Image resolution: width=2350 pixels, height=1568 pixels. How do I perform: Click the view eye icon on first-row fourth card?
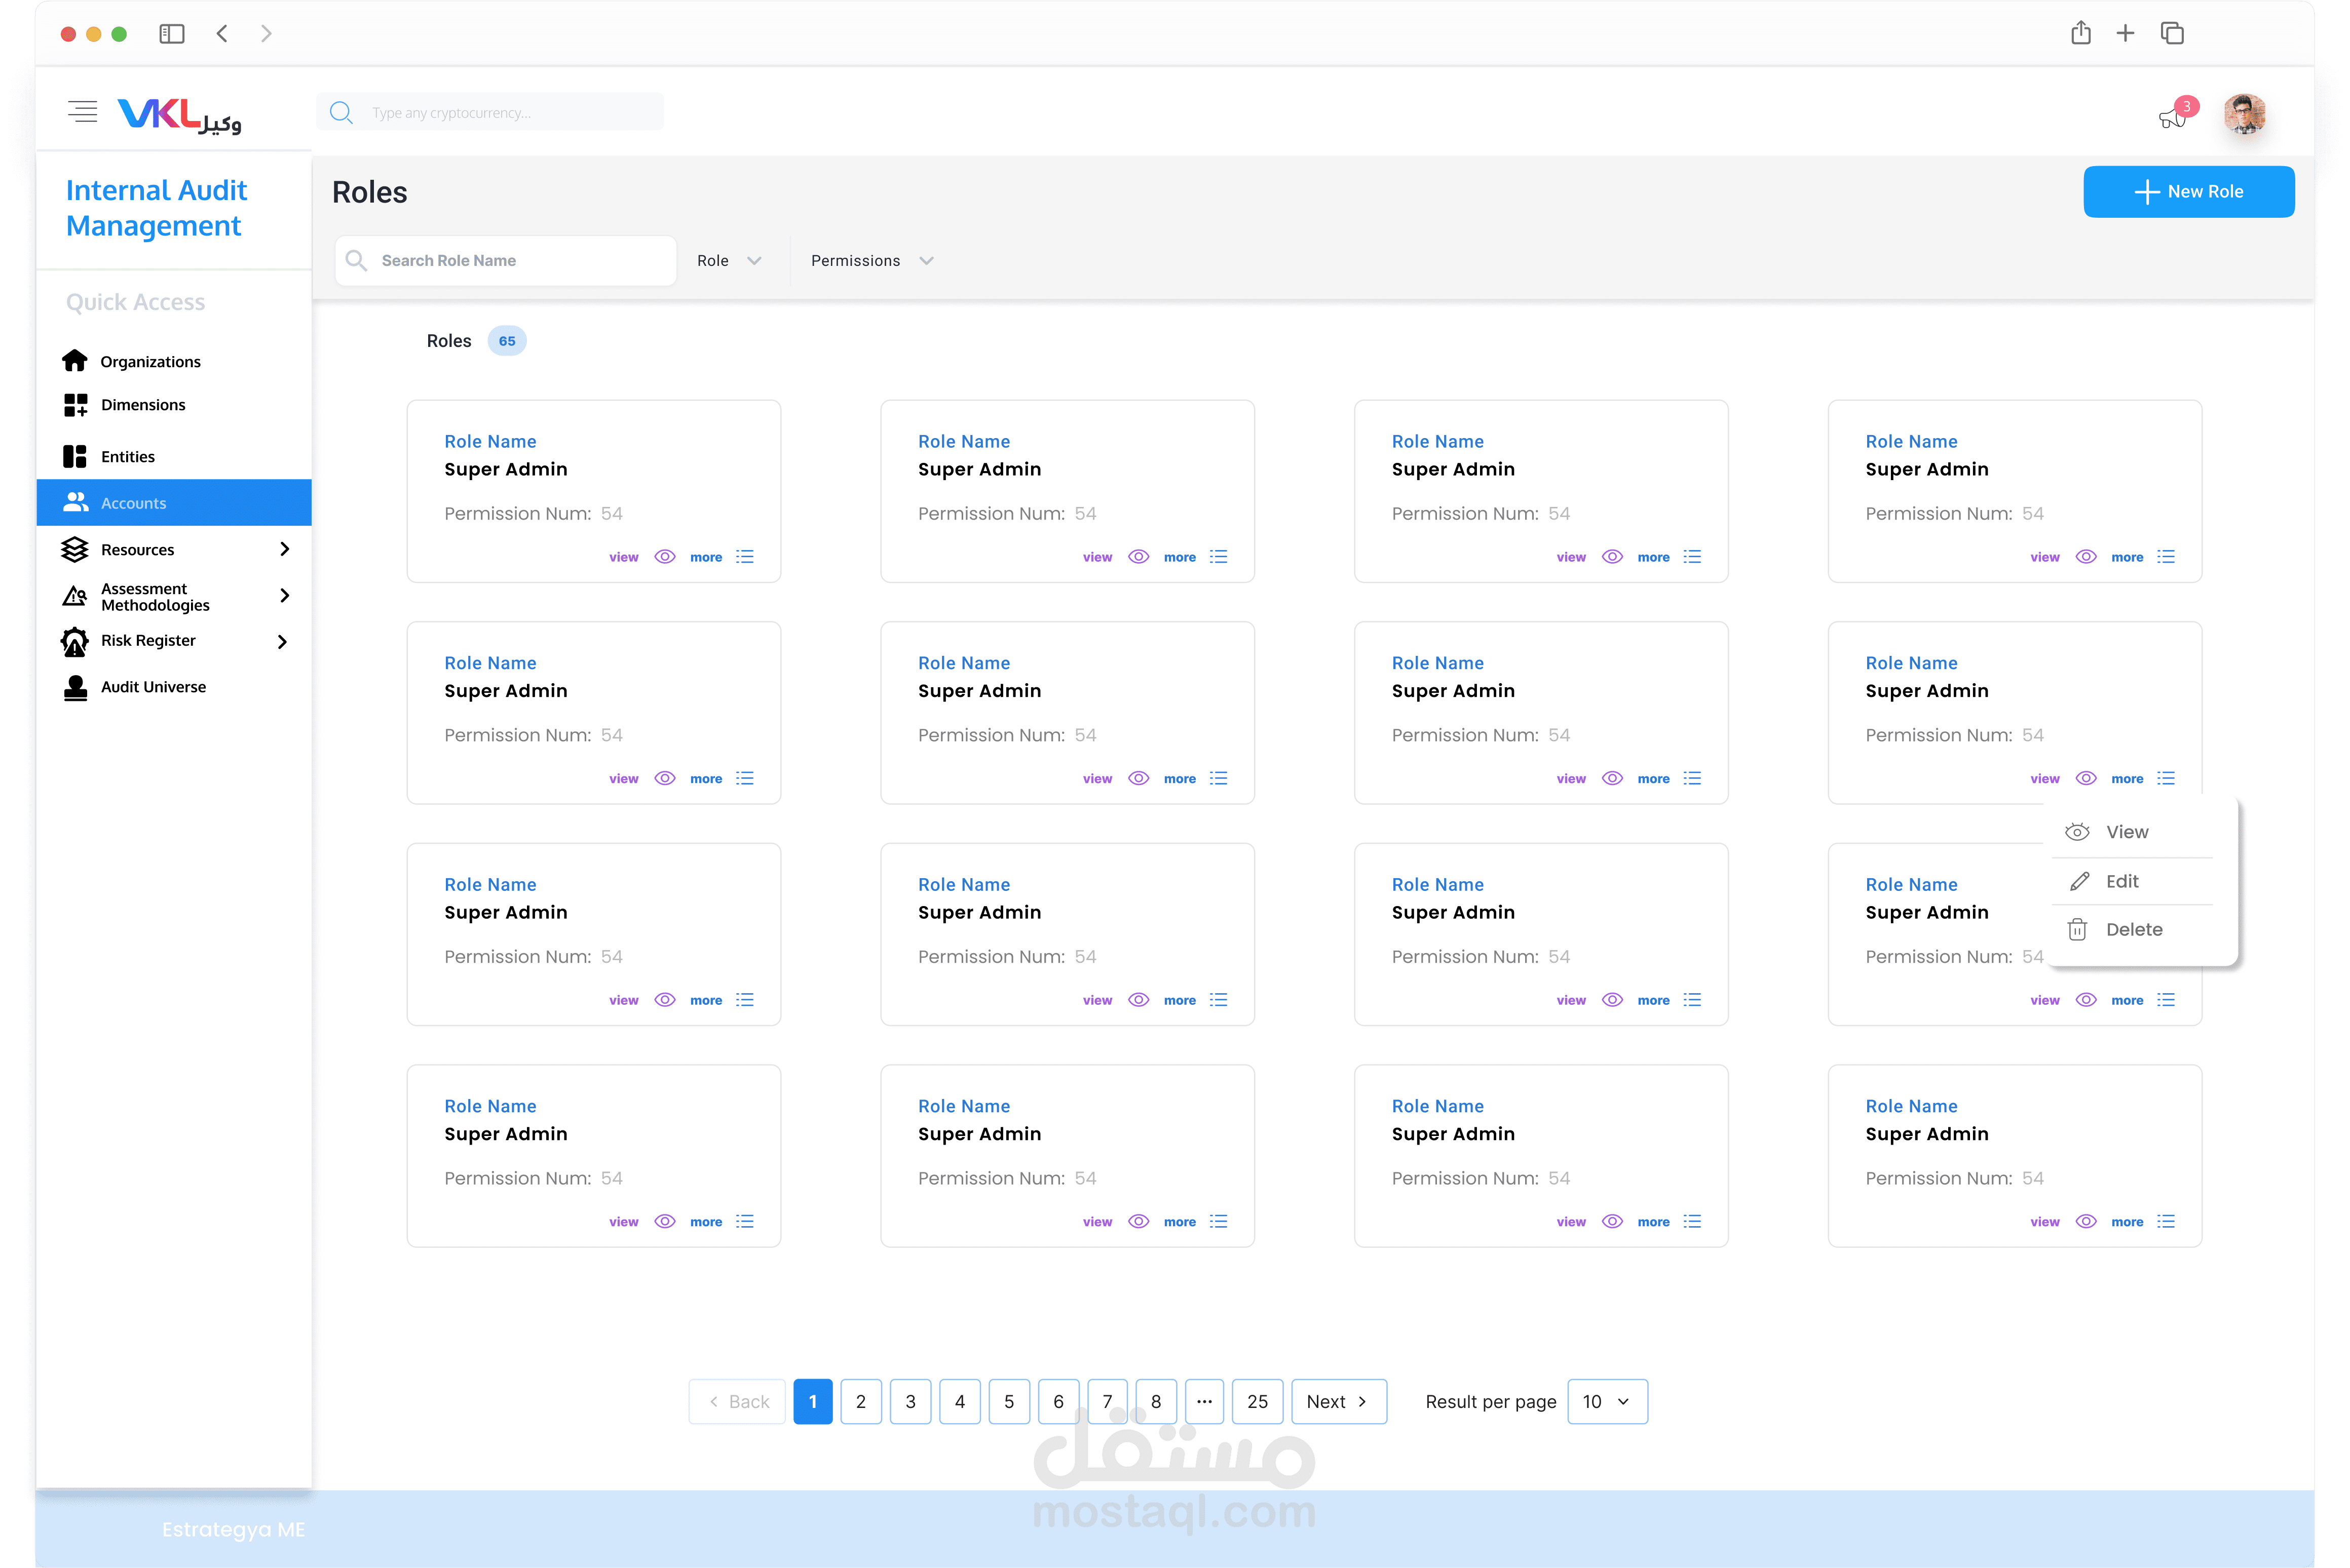click(2086, 557)
